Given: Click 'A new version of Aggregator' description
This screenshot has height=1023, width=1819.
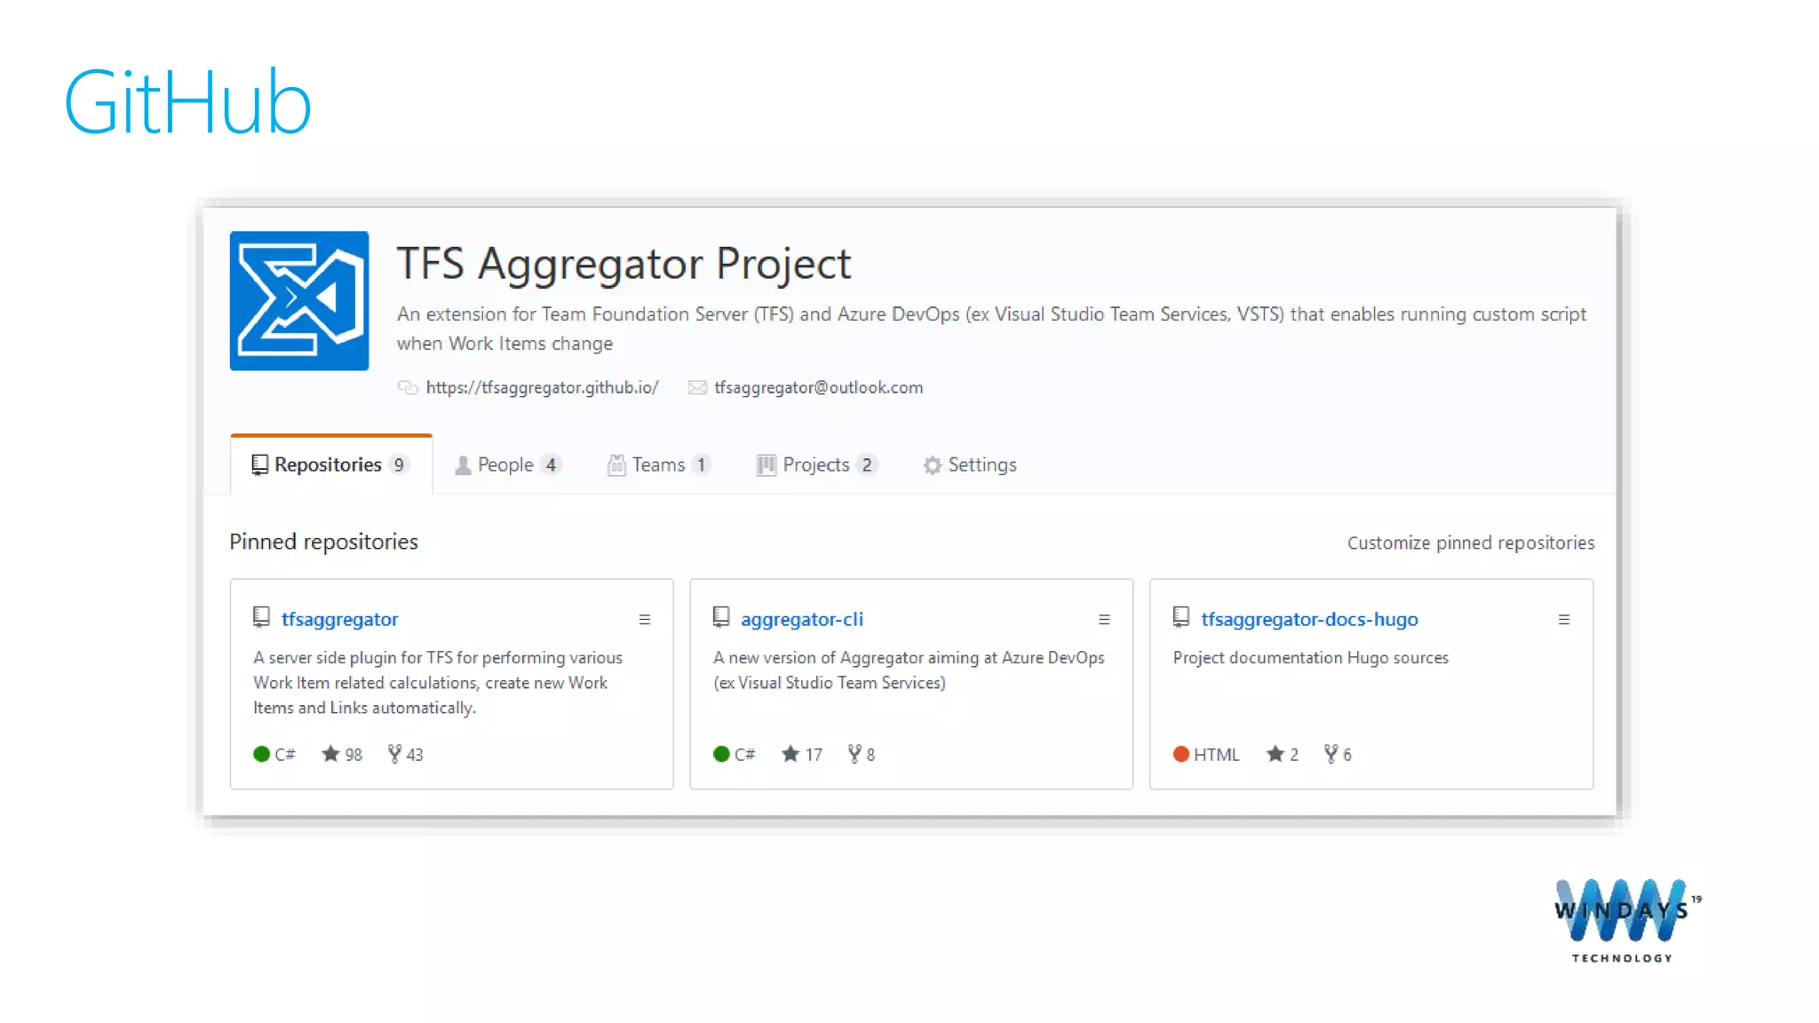Looking at the screenshot, I should 909,670.
